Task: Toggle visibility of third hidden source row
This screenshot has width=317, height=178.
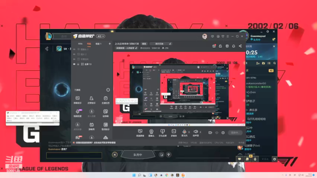Action: click(74, 59)
